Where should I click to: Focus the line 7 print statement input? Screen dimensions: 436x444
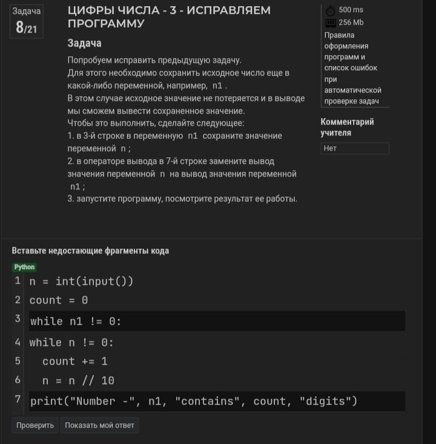point(217,401)
